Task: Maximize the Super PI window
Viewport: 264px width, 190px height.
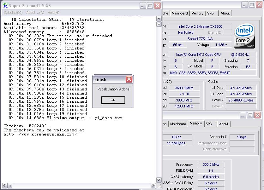Action: pos(150,6)
